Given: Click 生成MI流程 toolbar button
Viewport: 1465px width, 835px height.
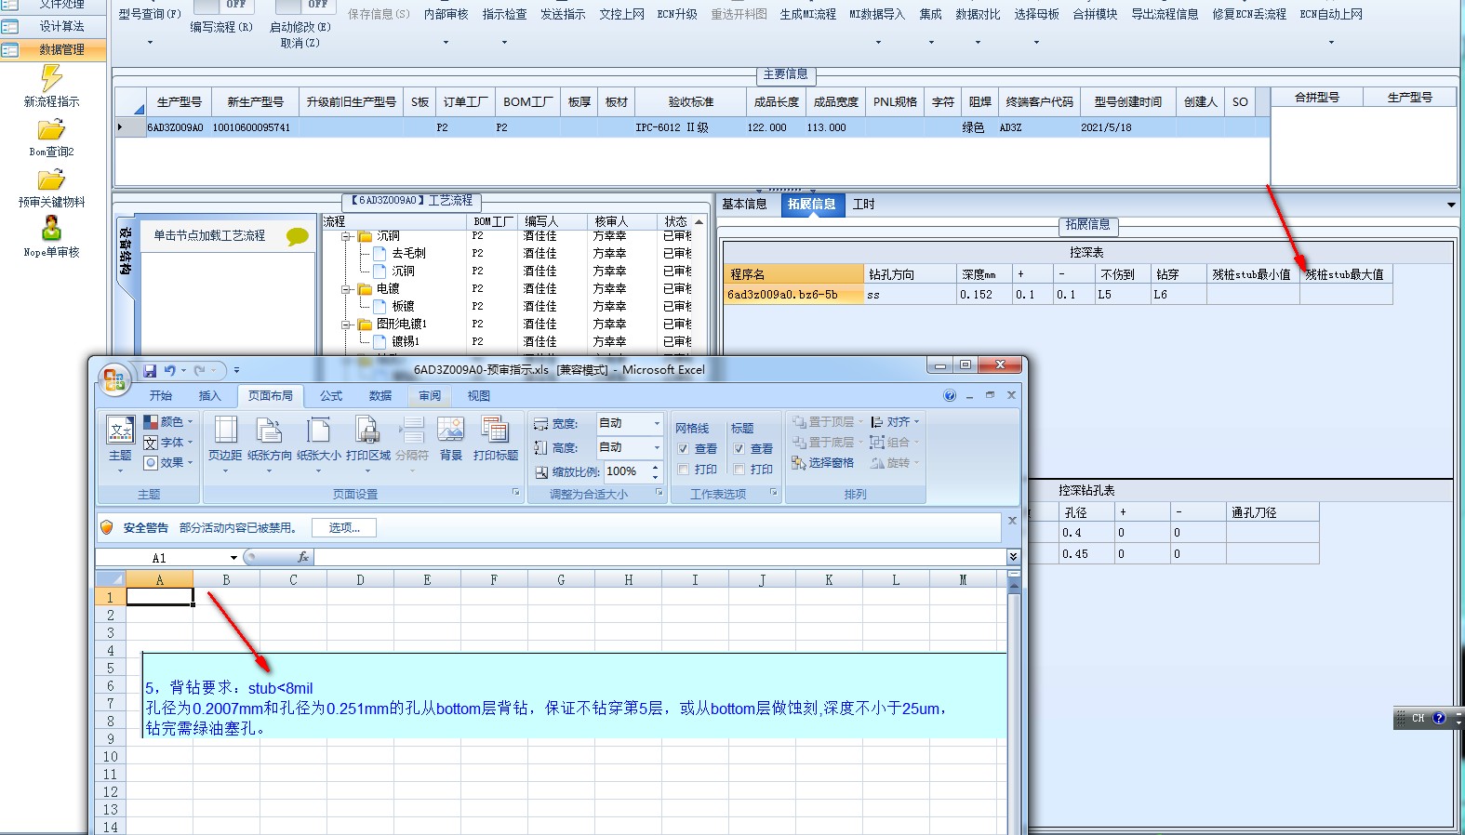Looking at the screenshot, I should 807,14.
